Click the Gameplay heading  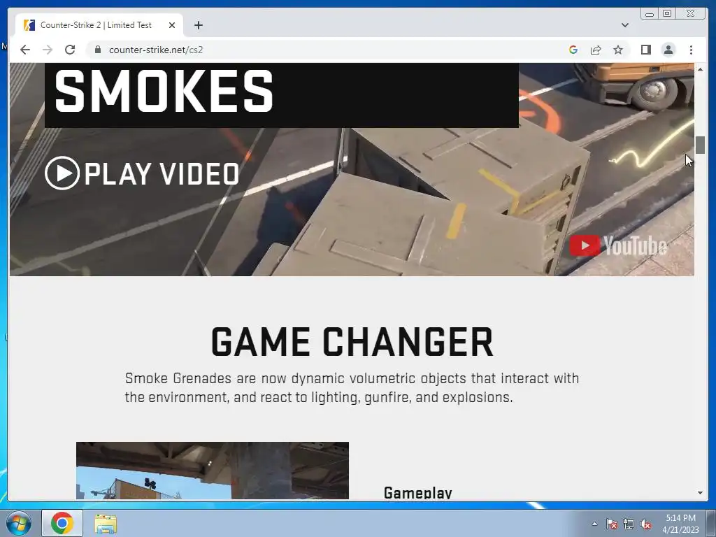[418, 493]
